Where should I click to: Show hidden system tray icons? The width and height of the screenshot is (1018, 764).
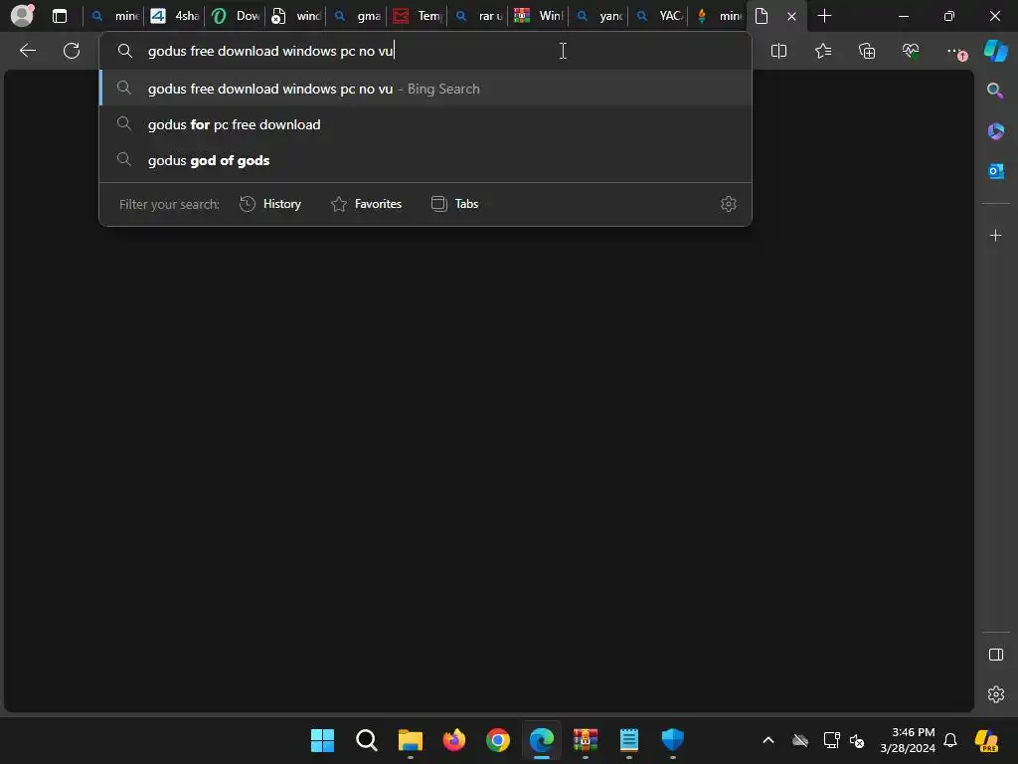click(x=768, y=740)
